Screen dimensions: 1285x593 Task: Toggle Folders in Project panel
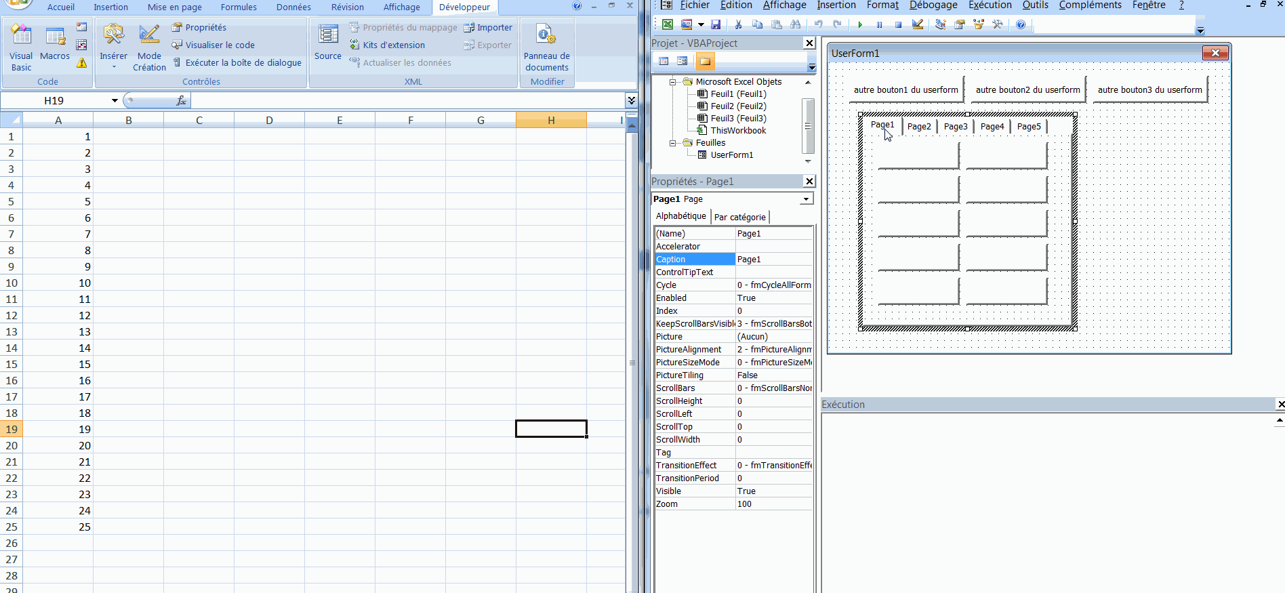click(x=706, y=61)
